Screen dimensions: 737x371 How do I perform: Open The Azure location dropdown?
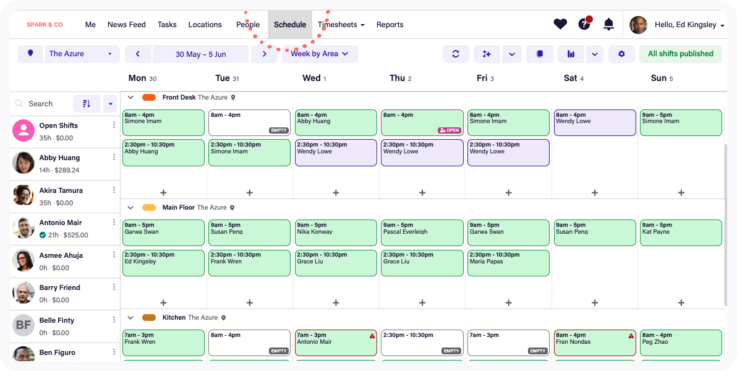[x=82, y=54]
